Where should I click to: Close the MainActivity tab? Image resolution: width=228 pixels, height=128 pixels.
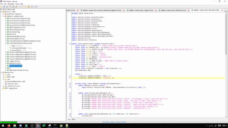coord(188,10)
